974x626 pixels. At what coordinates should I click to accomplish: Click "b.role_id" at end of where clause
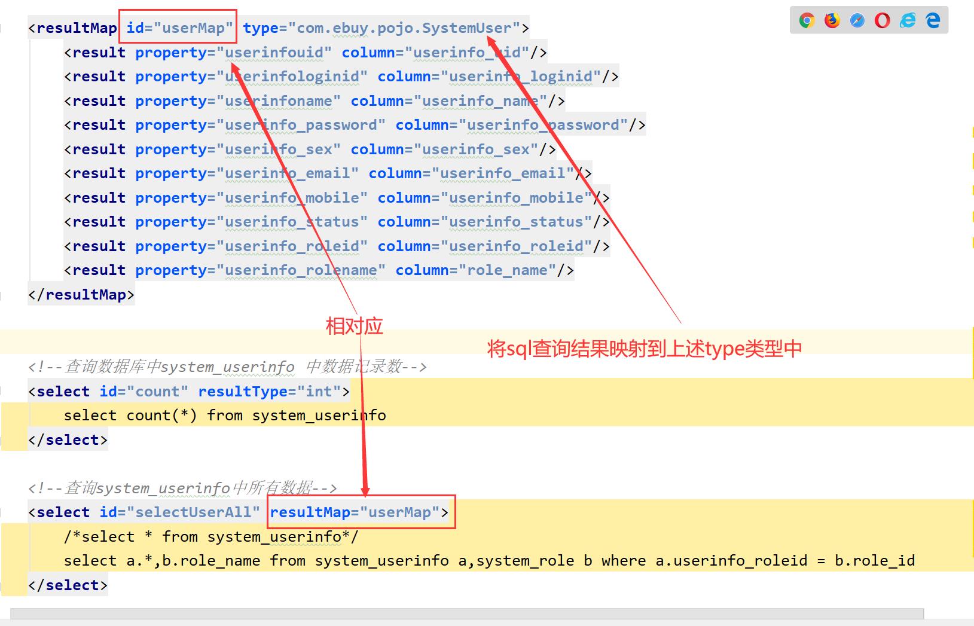pos(875,561)
